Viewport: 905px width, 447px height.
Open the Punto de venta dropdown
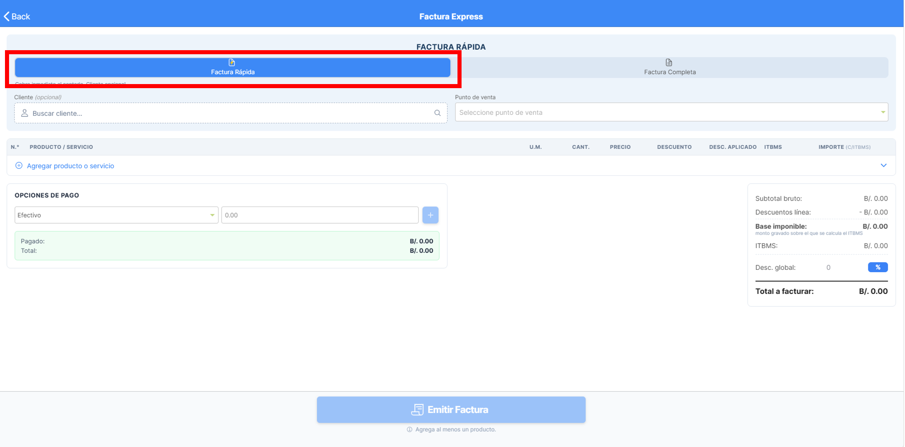[x=672, y=112]
